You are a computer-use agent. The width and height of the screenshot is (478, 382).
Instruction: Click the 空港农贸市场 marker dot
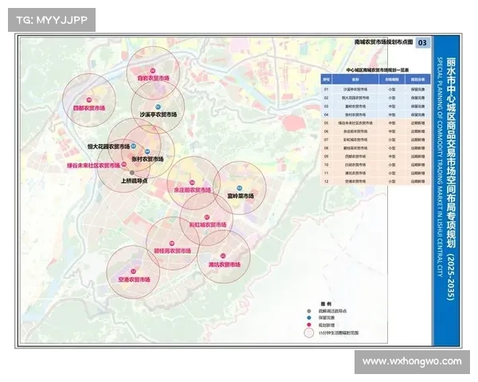133,271
